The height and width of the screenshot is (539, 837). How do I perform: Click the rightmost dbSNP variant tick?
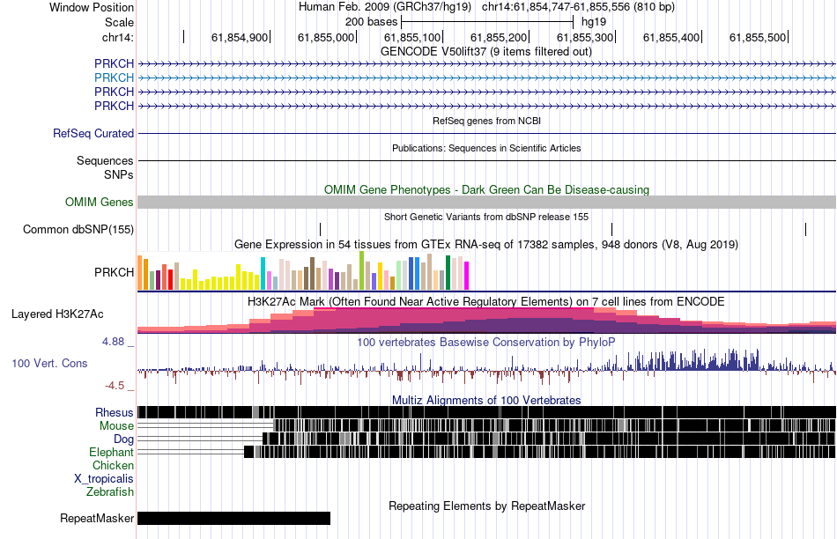point(805,230)
